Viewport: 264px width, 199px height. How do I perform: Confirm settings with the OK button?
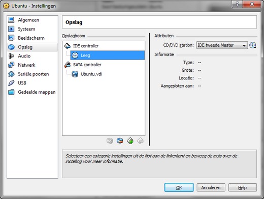coord(179,187)
